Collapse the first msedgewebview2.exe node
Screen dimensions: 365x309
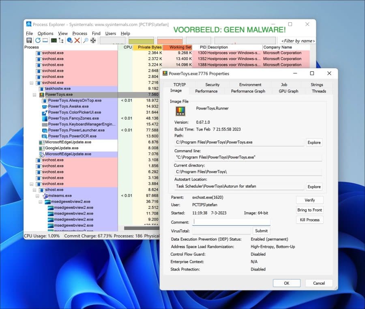coord(41,202)
